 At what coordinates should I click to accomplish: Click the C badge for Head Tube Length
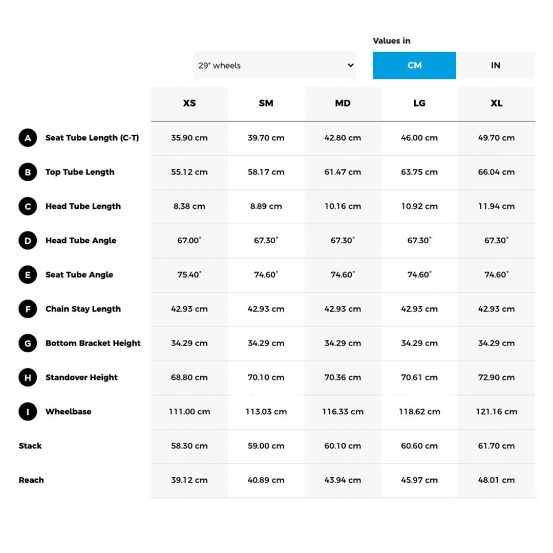coord(28,206)
